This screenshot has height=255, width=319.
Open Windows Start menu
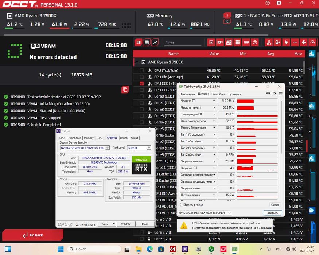coord(61,249)
